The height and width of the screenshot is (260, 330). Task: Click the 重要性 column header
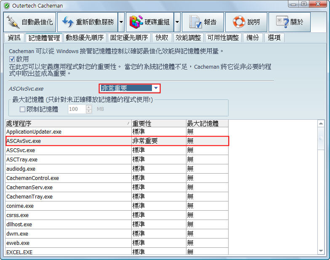159,123
